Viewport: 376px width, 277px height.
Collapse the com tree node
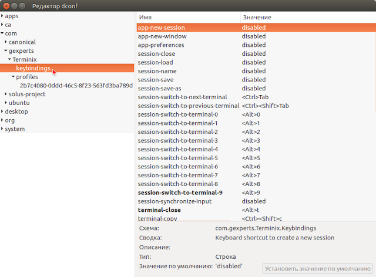[2, 33]
